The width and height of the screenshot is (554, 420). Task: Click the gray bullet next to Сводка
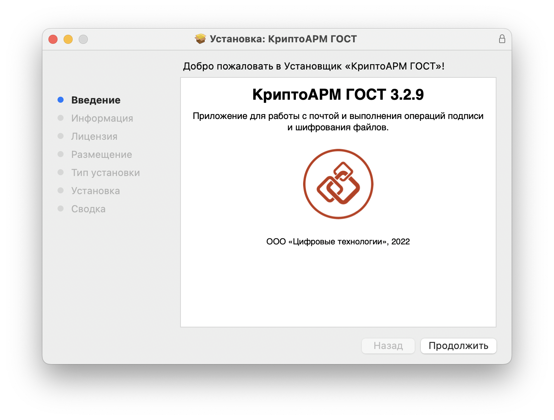coord(61,208)
